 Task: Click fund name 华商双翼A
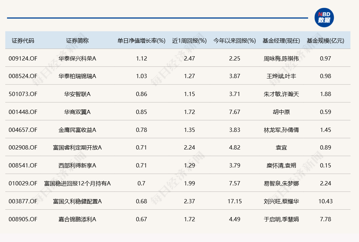pyautogui.click(x=78, y=112)
